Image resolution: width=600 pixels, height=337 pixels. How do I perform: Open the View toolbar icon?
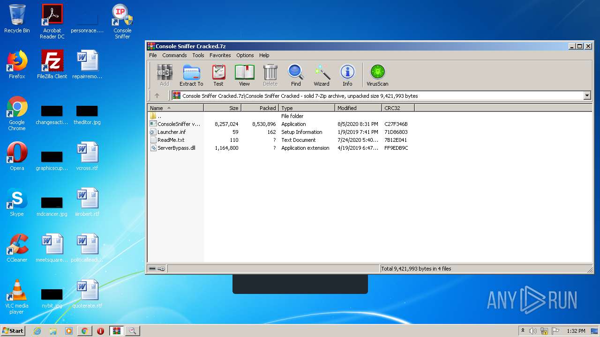point(244,75)
